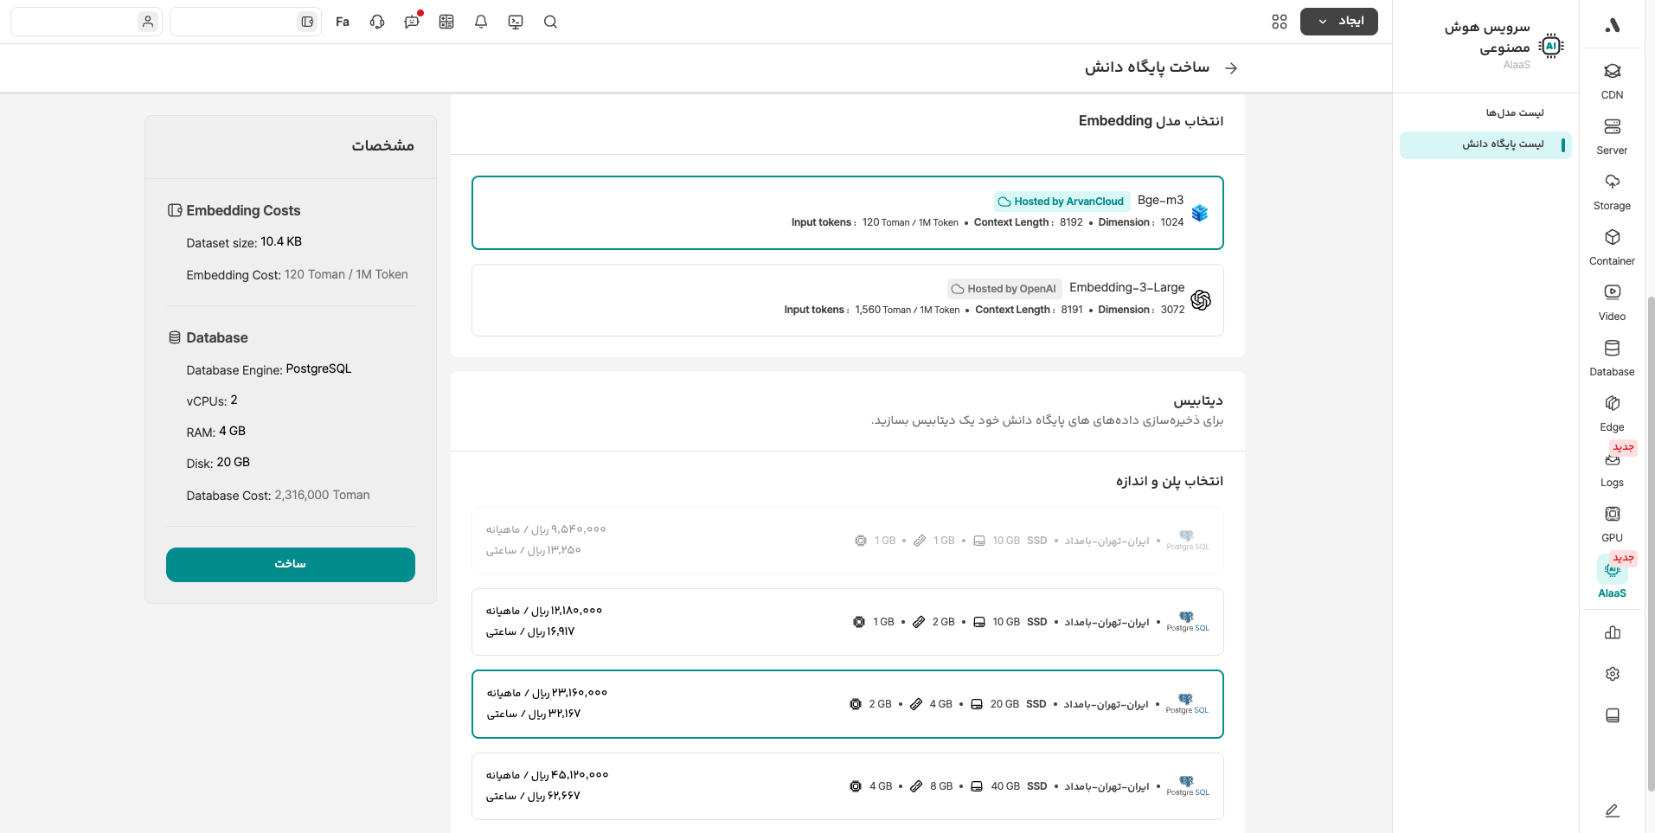Screen dimensions: 1655x833
Task: Open the Server section icon
Action: pos(1612,136)
